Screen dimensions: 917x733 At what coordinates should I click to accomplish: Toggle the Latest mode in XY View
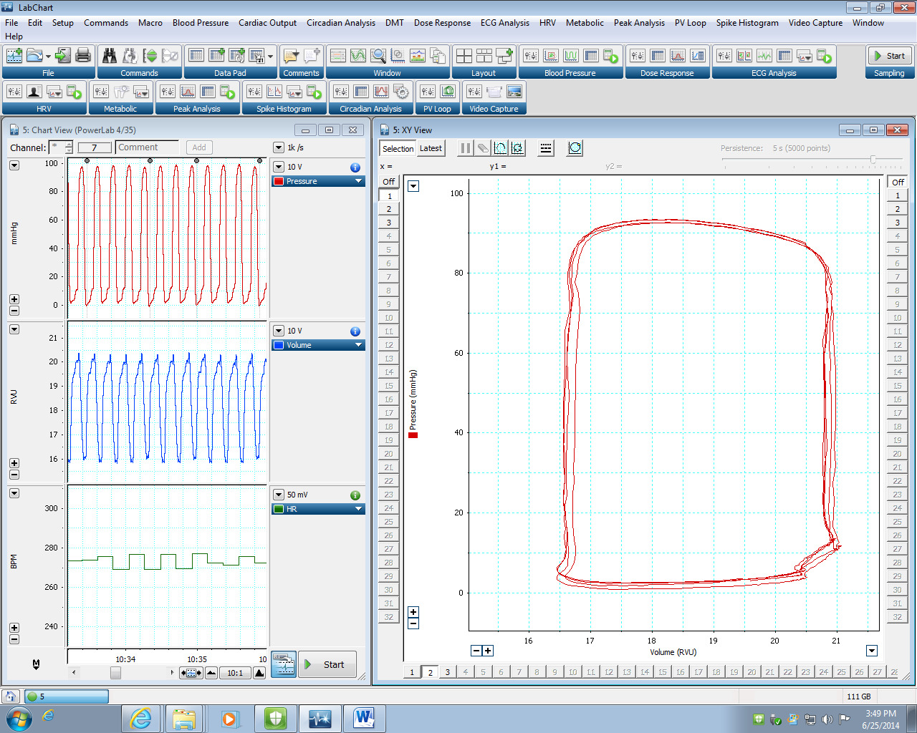click(x=431, y=148)
